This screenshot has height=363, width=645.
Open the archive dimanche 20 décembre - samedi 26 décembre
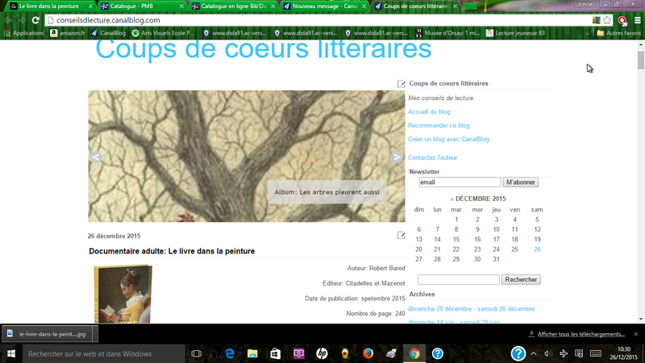tap(471, 309)
